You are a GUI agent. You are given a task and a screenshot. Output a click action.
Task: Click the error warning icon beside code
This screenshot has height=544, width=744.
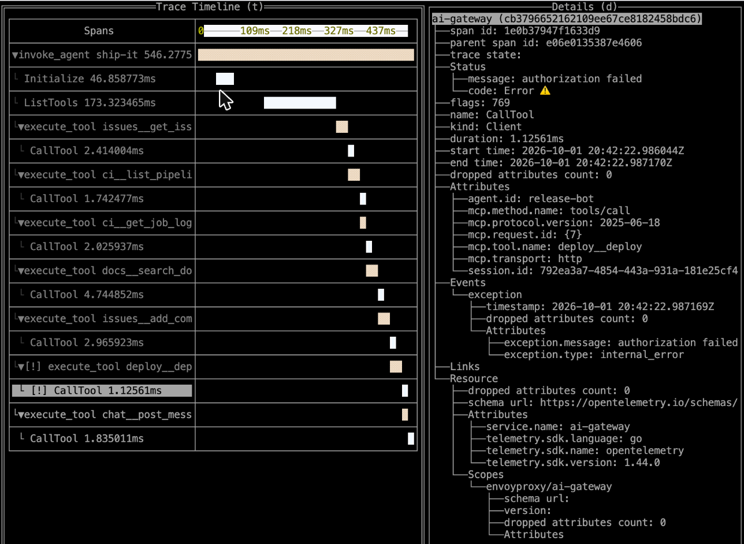tap(545, 91)
